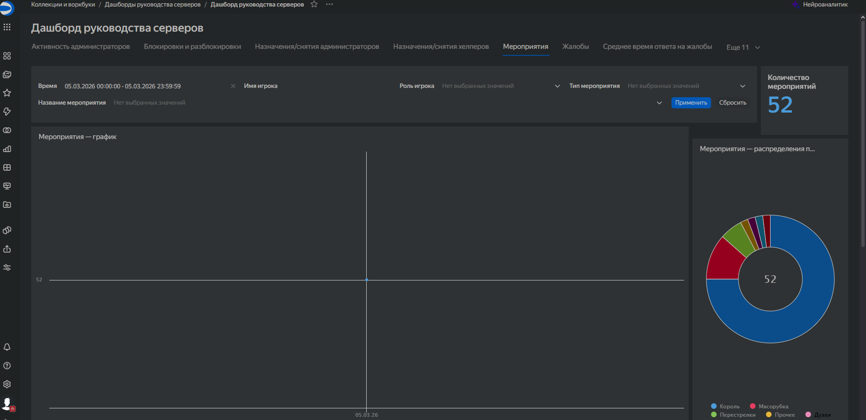Switch to the Жалобы tab
866x420 pixels.
575,47
